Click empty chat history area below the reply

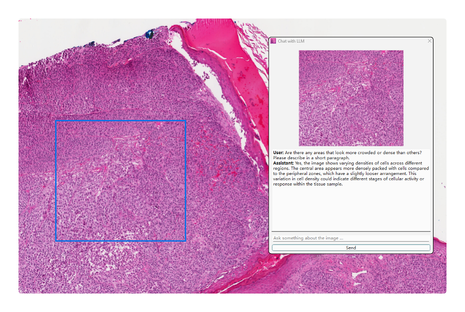point(351,208)
